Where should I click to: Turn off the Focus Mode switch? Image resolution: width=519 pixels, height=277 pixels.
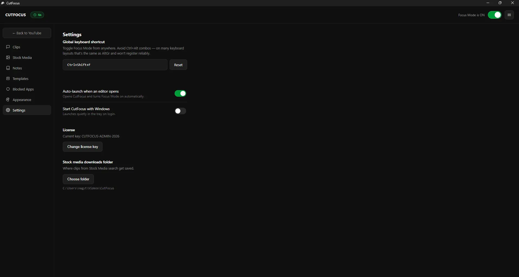coord(494,15)
